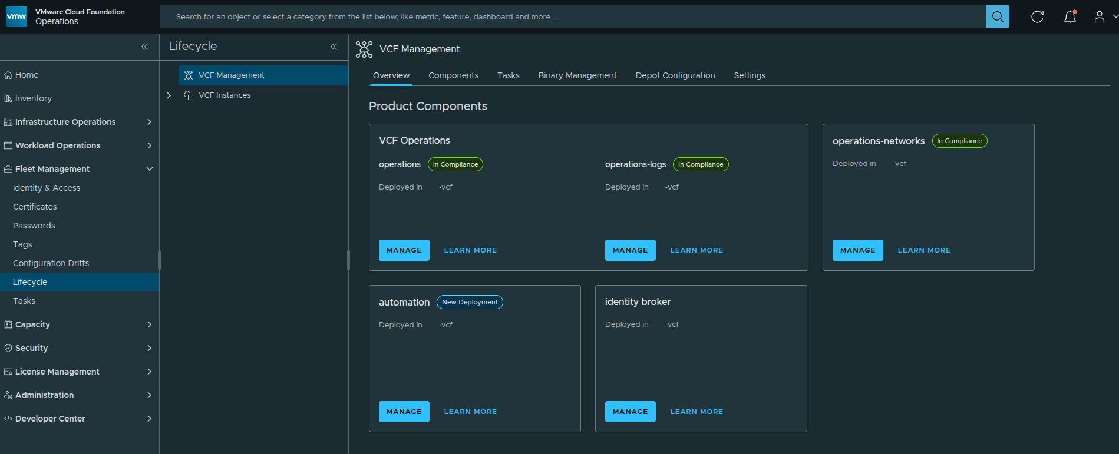1119x454 pixels.
Task: Select VCF Management in Lifecycle tree
Action: [231, 75]
